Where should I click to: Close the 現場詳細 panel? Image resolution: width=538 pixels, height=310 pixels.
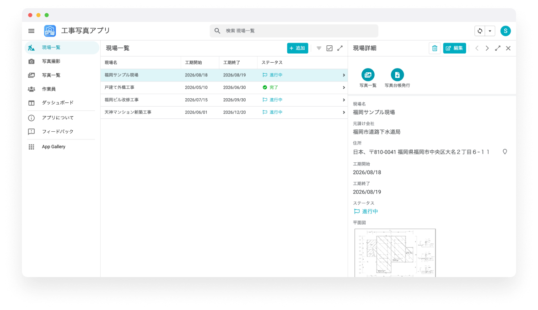pos(508,48)
